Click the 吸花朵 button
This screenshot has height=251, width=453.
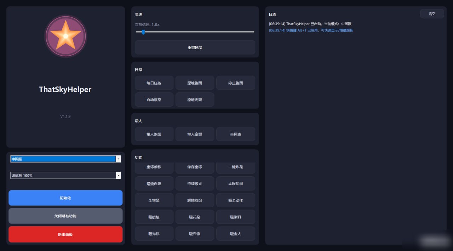tap(195, 217)
